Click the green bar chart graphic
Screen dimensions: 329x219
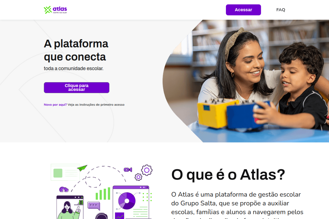[x=103, y=194]
